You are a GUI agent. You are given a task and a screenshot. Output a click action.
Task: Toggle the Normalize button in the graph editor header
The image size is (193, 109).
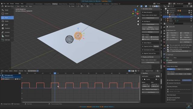click(32, 71)
